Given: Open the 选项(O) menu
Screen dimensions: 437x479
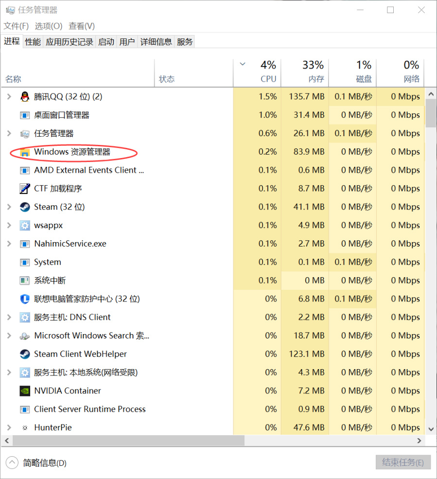Looking at the screenshot, I should click(x=49, y=26).
